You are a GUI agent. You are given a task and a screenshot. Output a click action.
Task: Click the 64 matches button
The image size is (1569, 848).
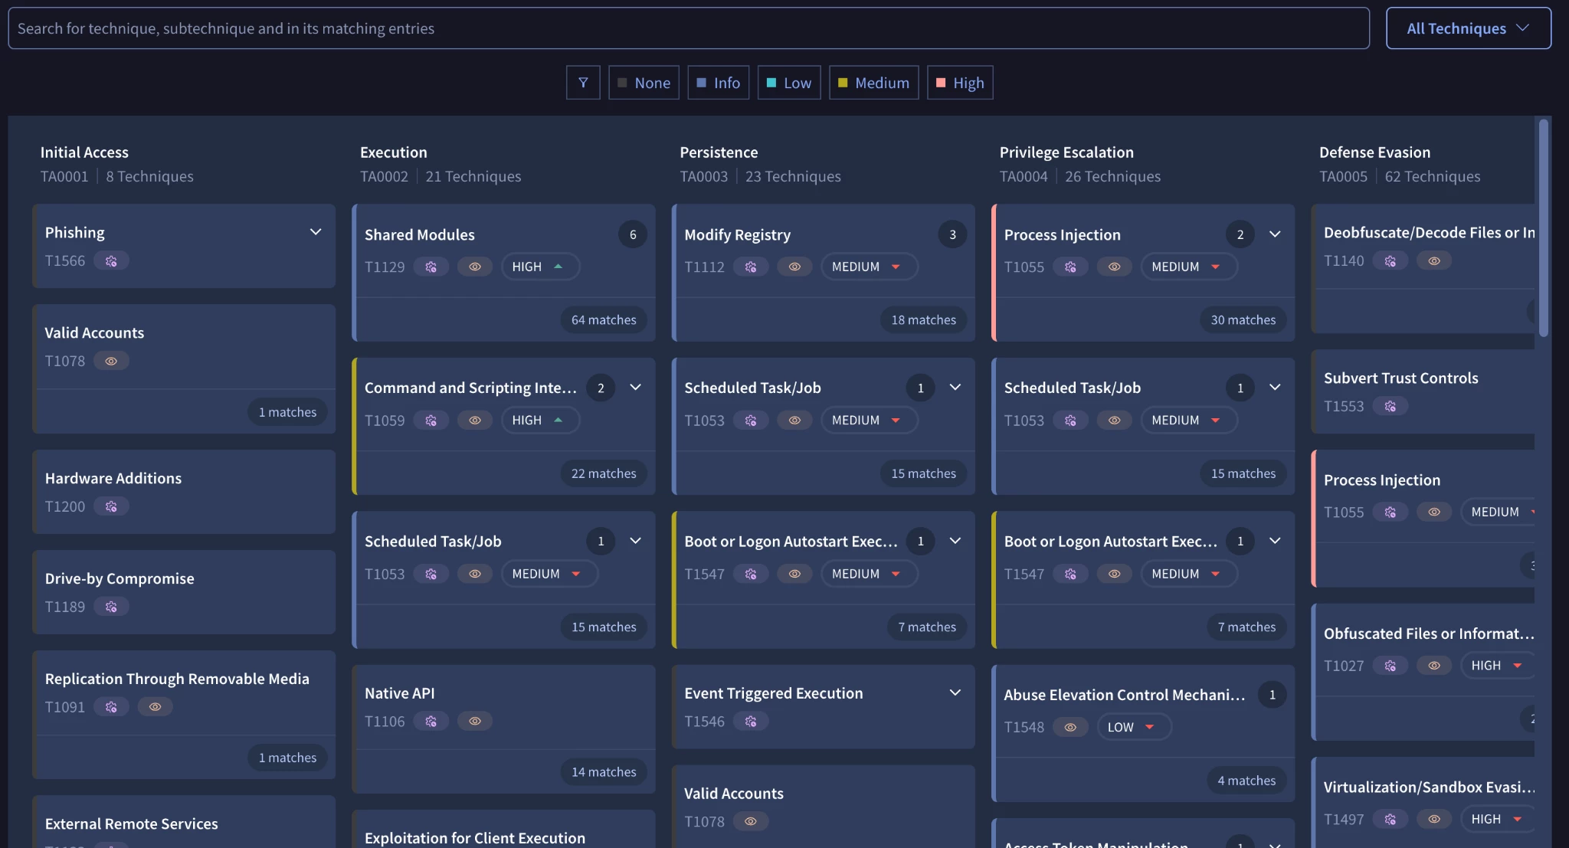coord(604,320)
